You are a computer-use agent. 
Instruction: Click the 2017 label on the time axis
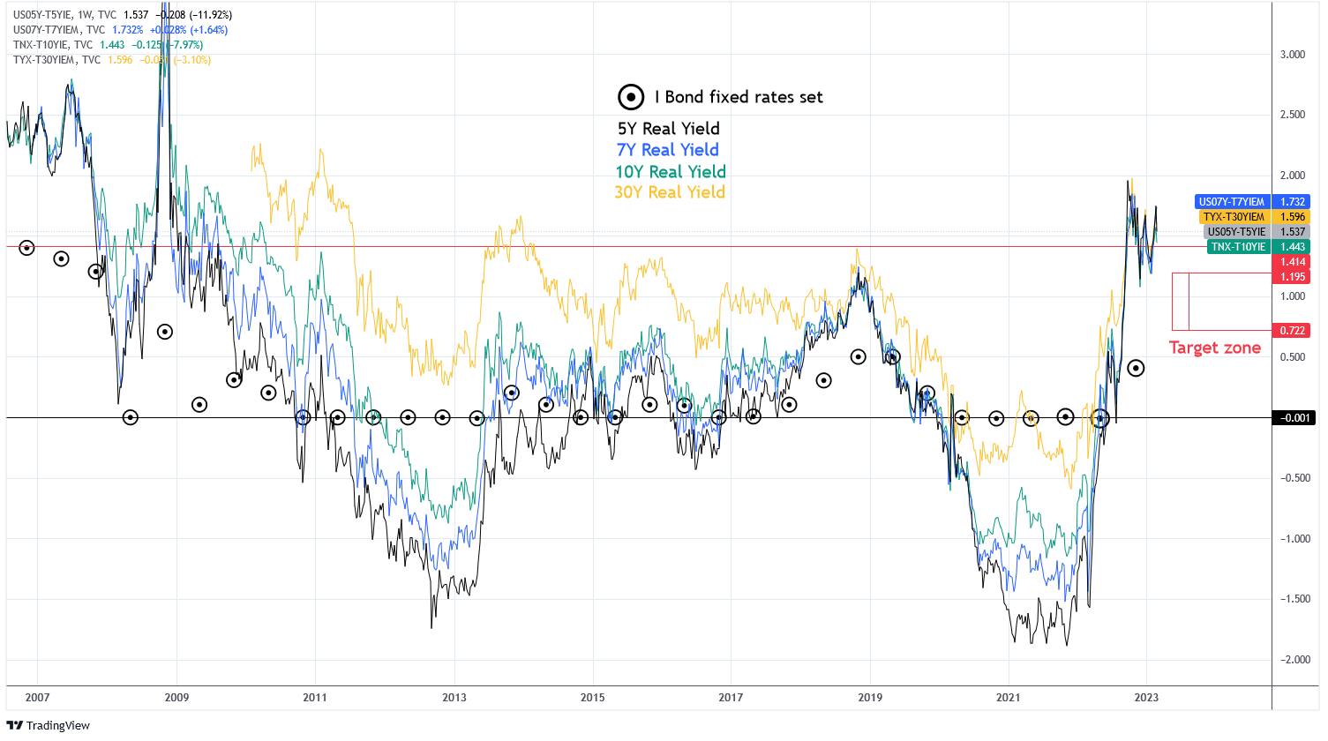coord(731,698)
